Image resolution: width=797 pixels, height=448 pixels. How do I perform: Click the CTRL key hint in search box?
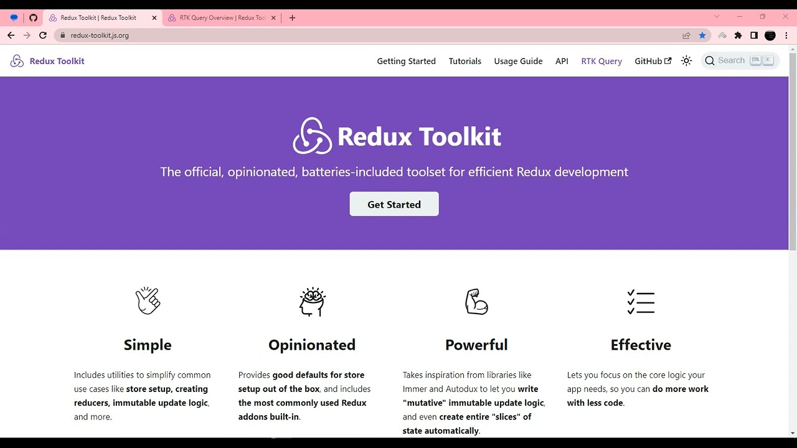tap(756, 60)
